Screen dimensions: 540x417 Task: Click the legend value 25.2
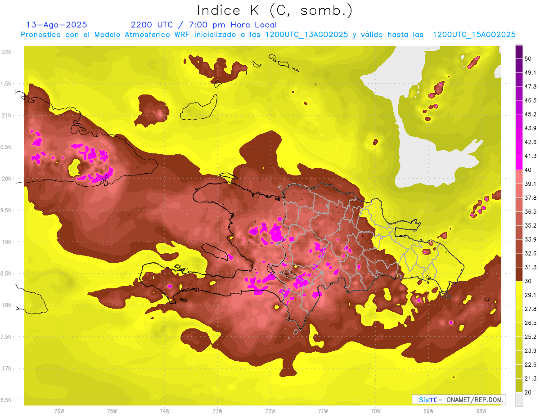[x=531, y=337]
